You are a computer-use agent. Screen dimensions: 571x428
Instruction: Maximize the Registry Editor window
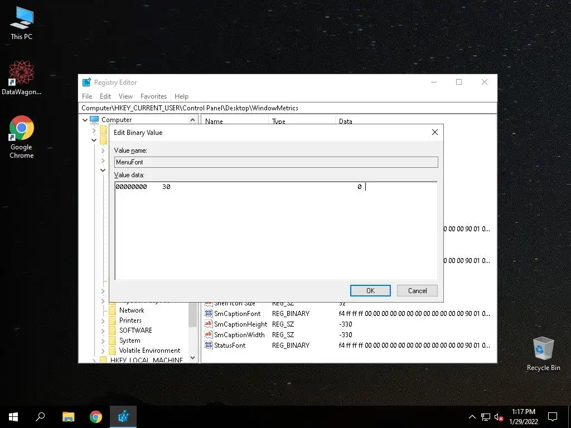pyautogui.click(x=459, y=82)
